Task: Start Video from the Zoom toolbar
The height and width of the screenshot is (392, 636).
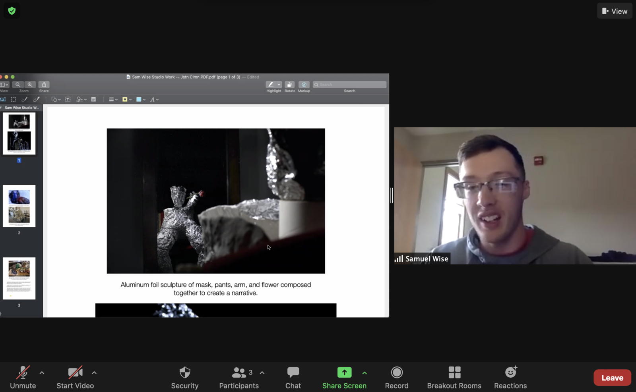Action: [75, 377]
